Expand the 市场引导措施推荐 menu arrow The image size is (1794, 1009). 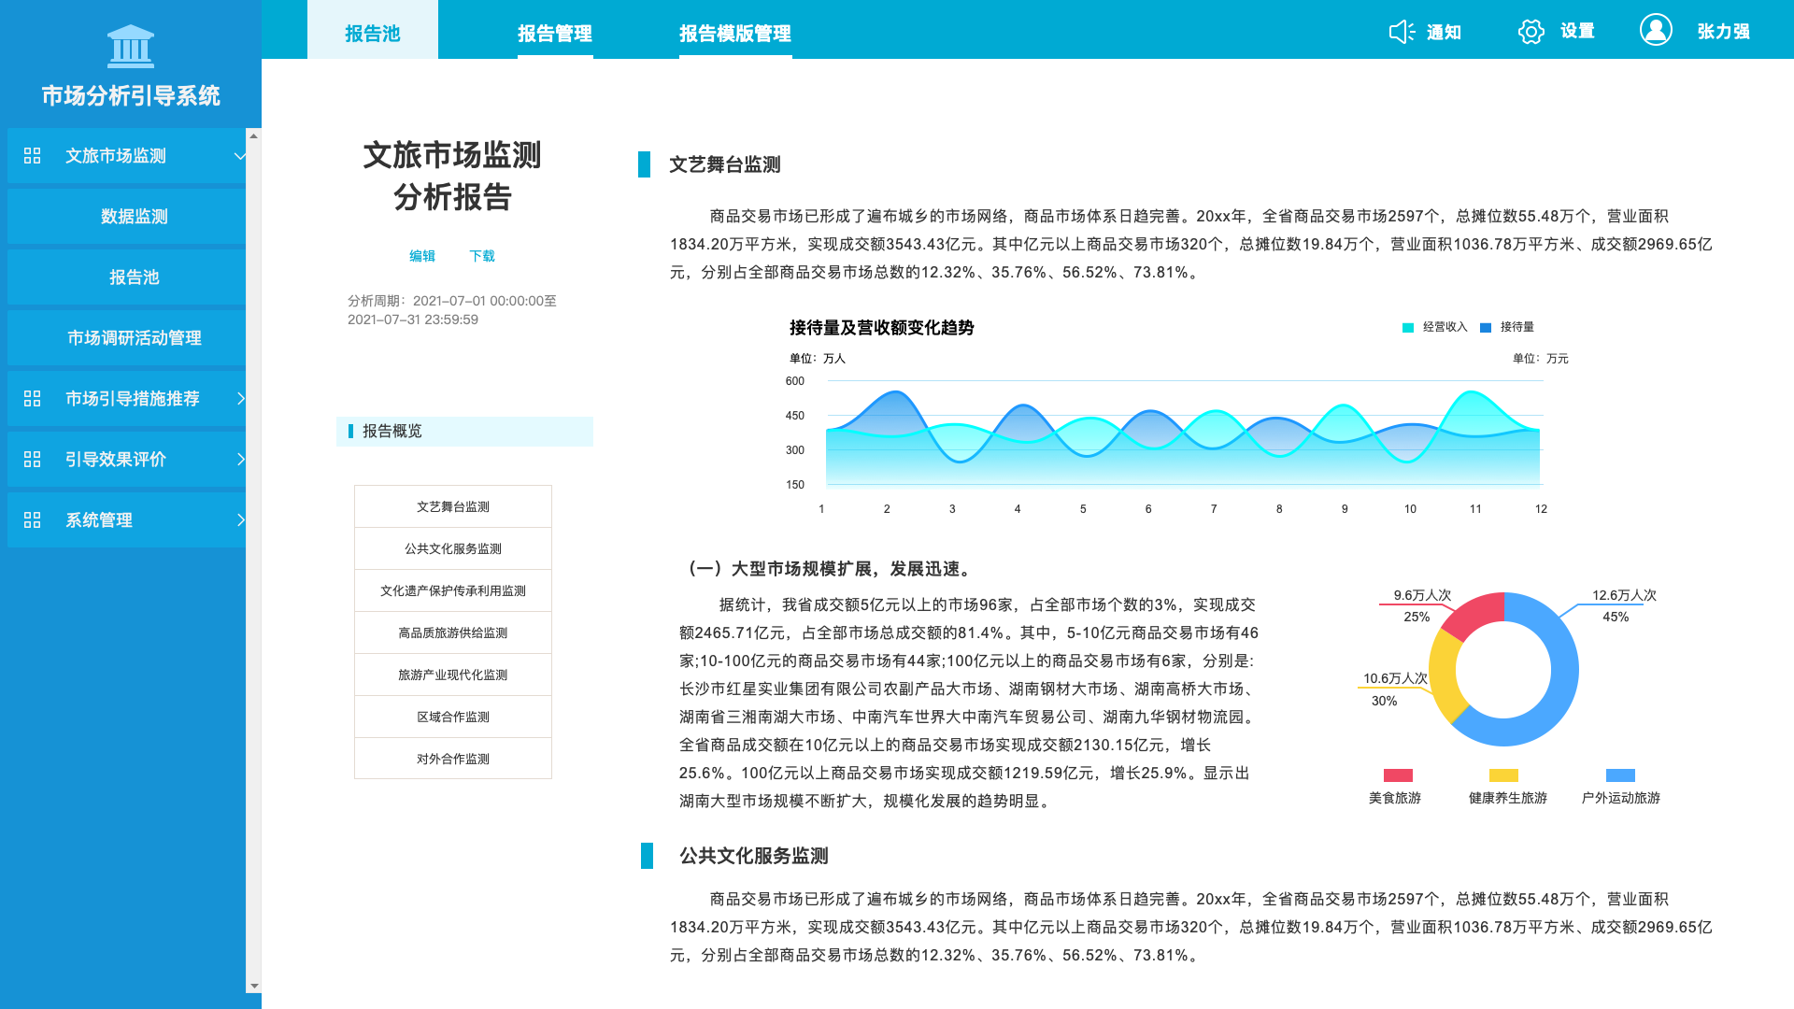coord(240,399)
